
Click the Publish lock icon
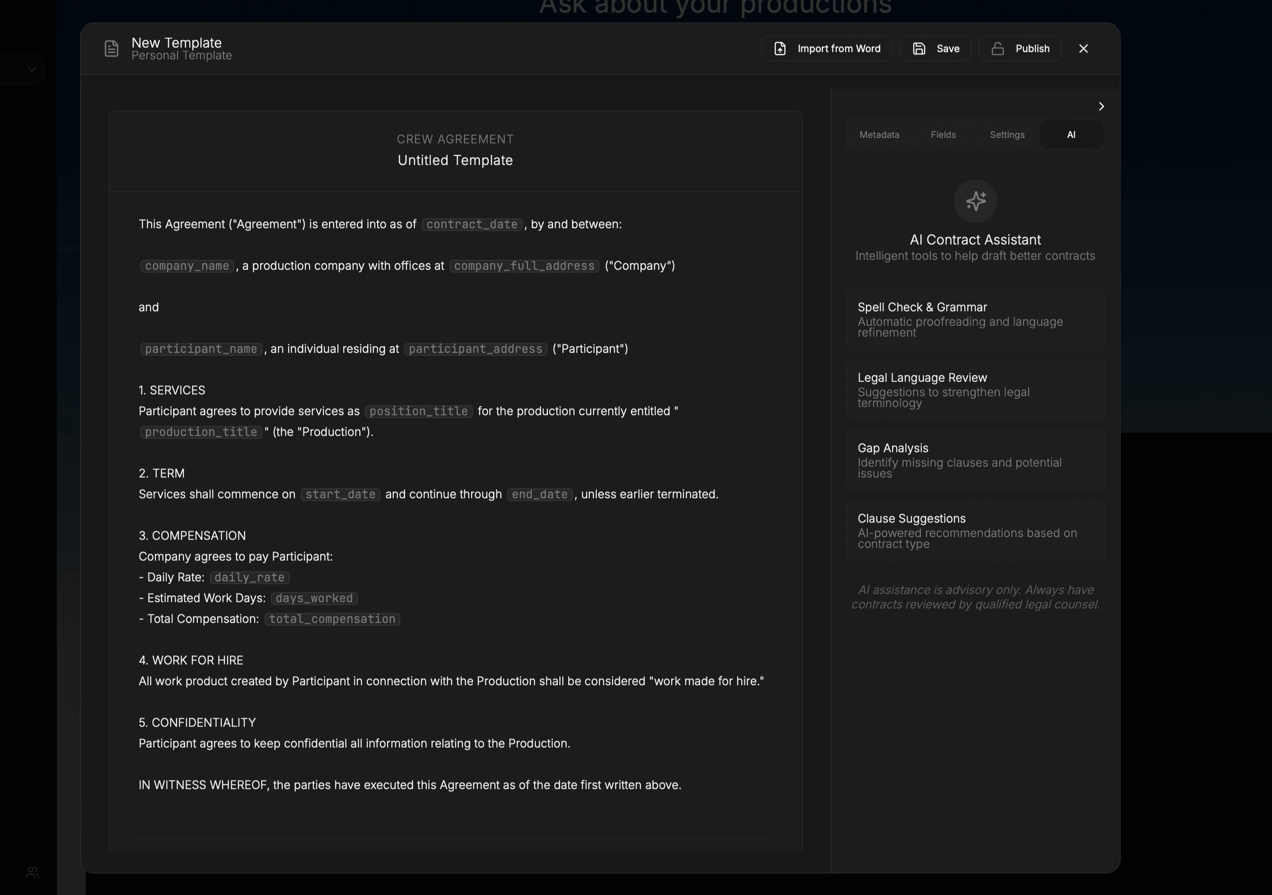pyautogui.click(x=997, y=49)
